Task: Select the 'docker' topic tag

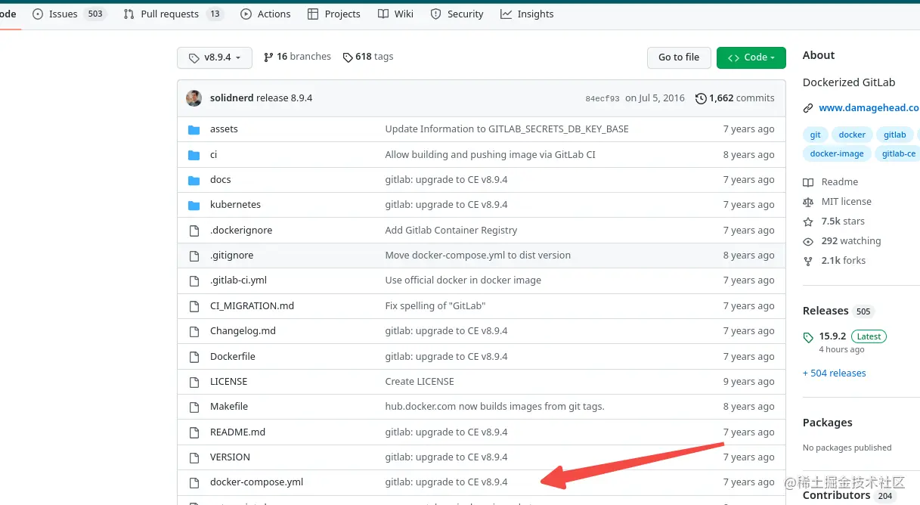Action: 852,135
